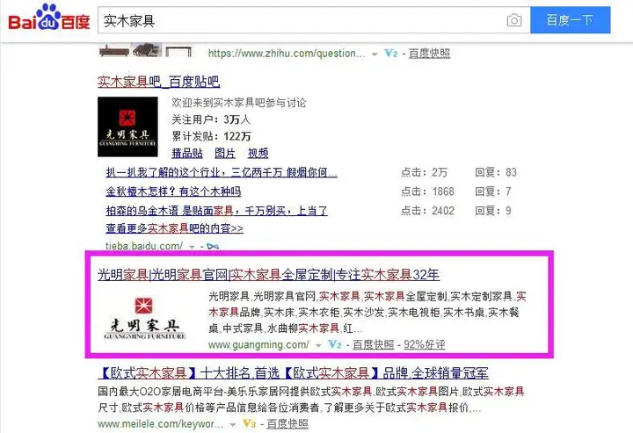
Task: Click the https://www.zhihu.com/question... URL
Action: click(287, 54)
